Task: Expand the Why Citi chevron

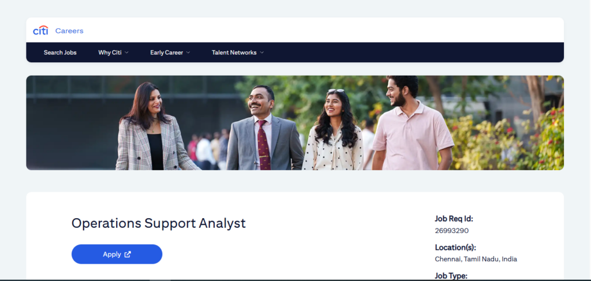Action: 126,53
